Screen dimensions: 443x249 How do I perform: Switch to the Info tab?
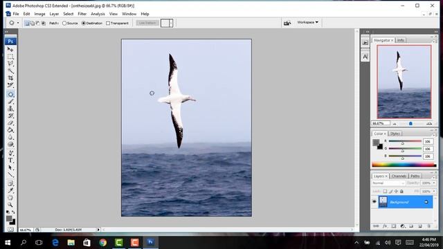(401, 40)
